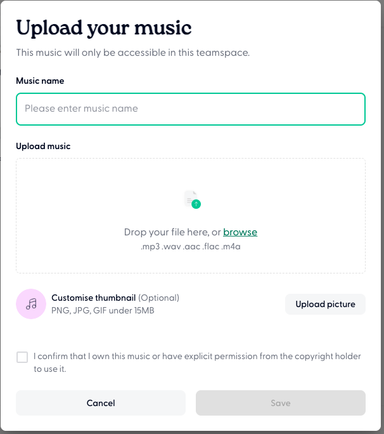Click the "Customise thumbnail" label
The height and width of the screenshot is (434, 384).
pyautogui.click(x=94, y=298)
